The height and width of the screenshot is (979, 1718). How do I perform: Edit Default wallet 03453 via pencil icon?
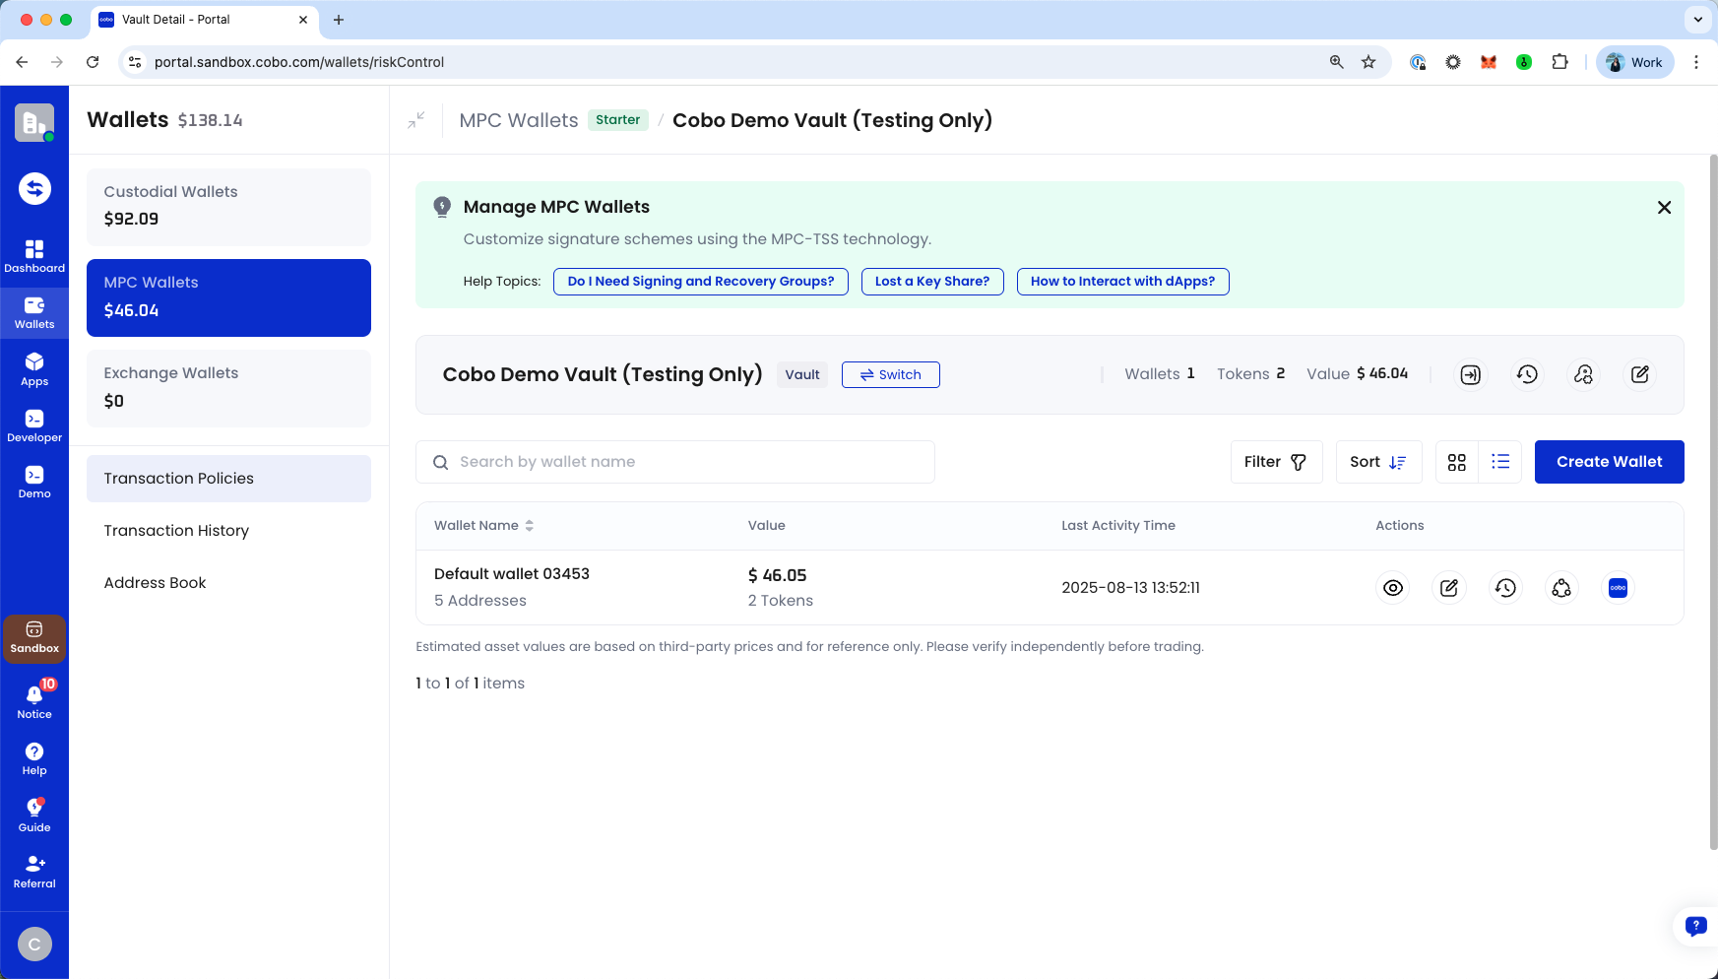click(1449, 588)
